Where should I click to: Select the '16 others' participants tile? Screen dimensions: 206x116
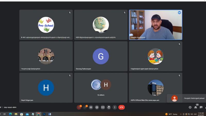click(101, 88)
